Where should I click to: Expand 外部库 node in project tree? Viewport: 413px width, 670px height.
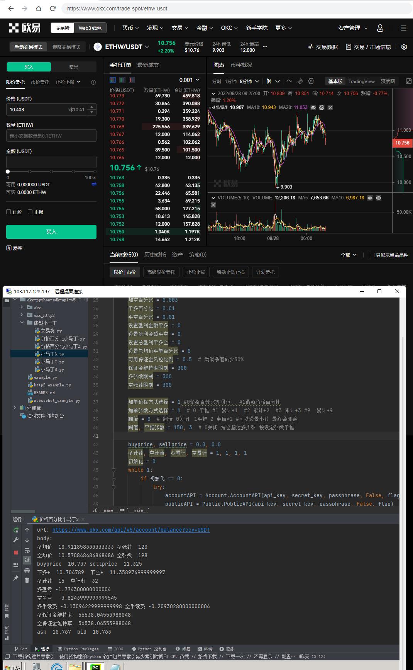tap(15, 408)
